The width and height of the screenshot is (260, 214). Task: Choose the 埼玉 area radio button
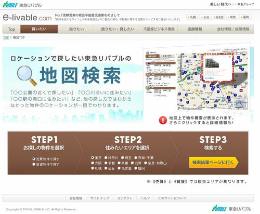[123, 158]
